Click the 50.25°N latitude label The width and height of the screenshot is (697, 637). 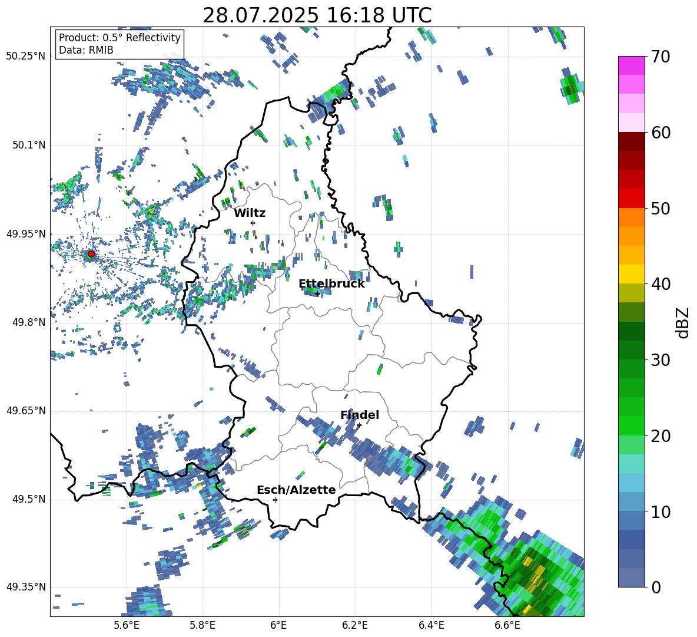click(26, 57)
